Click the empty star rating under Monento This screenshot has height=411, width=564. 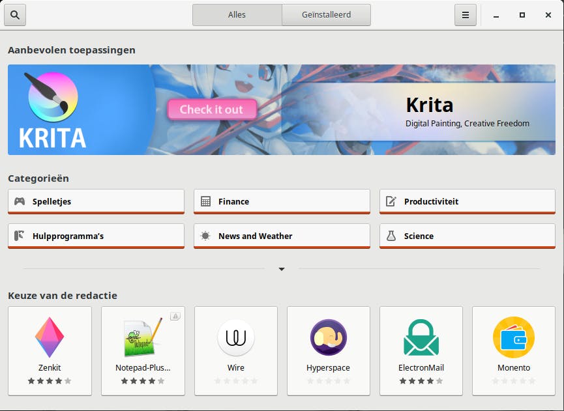click(514, 381)
